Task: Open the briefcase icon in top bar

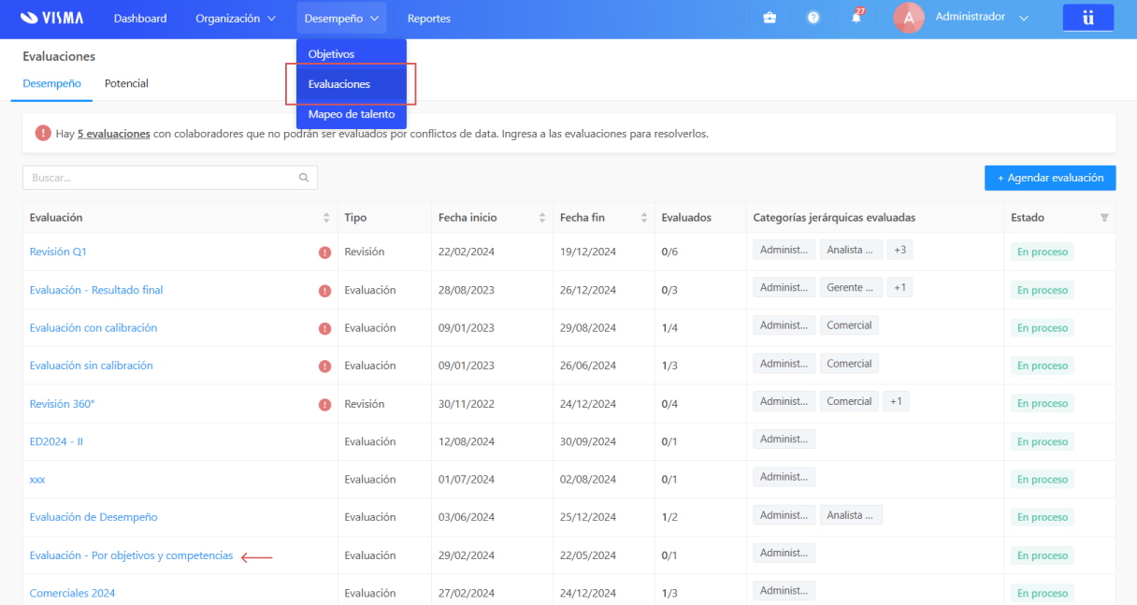Action: [x=770, y=18]
